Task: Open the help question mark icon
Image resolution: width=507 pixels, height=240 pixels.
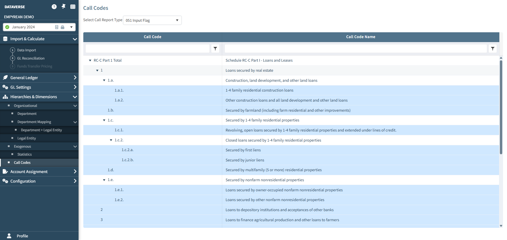Action: click(54, 7)
